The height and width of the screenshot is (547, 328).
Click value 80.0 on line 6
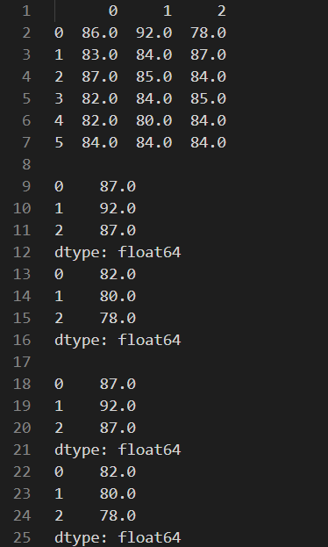(x=154, y=120)
